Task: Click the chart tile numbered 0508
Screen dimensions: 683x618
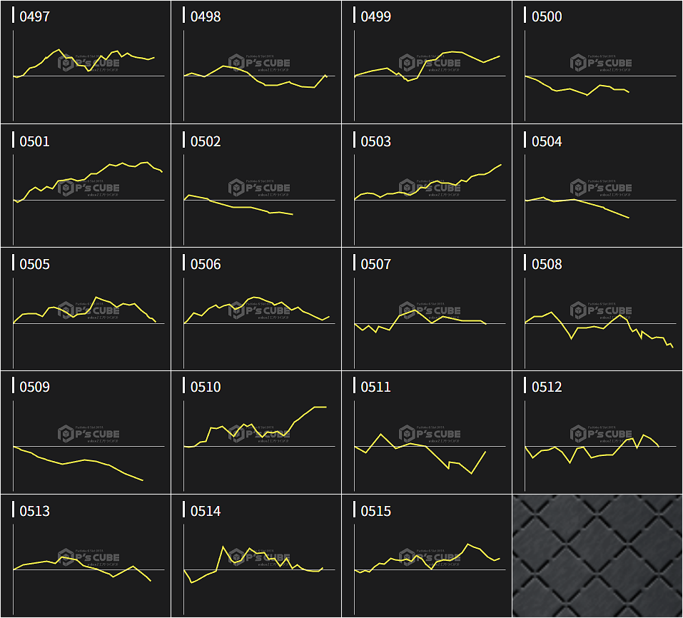Action: tap(597, 309)
